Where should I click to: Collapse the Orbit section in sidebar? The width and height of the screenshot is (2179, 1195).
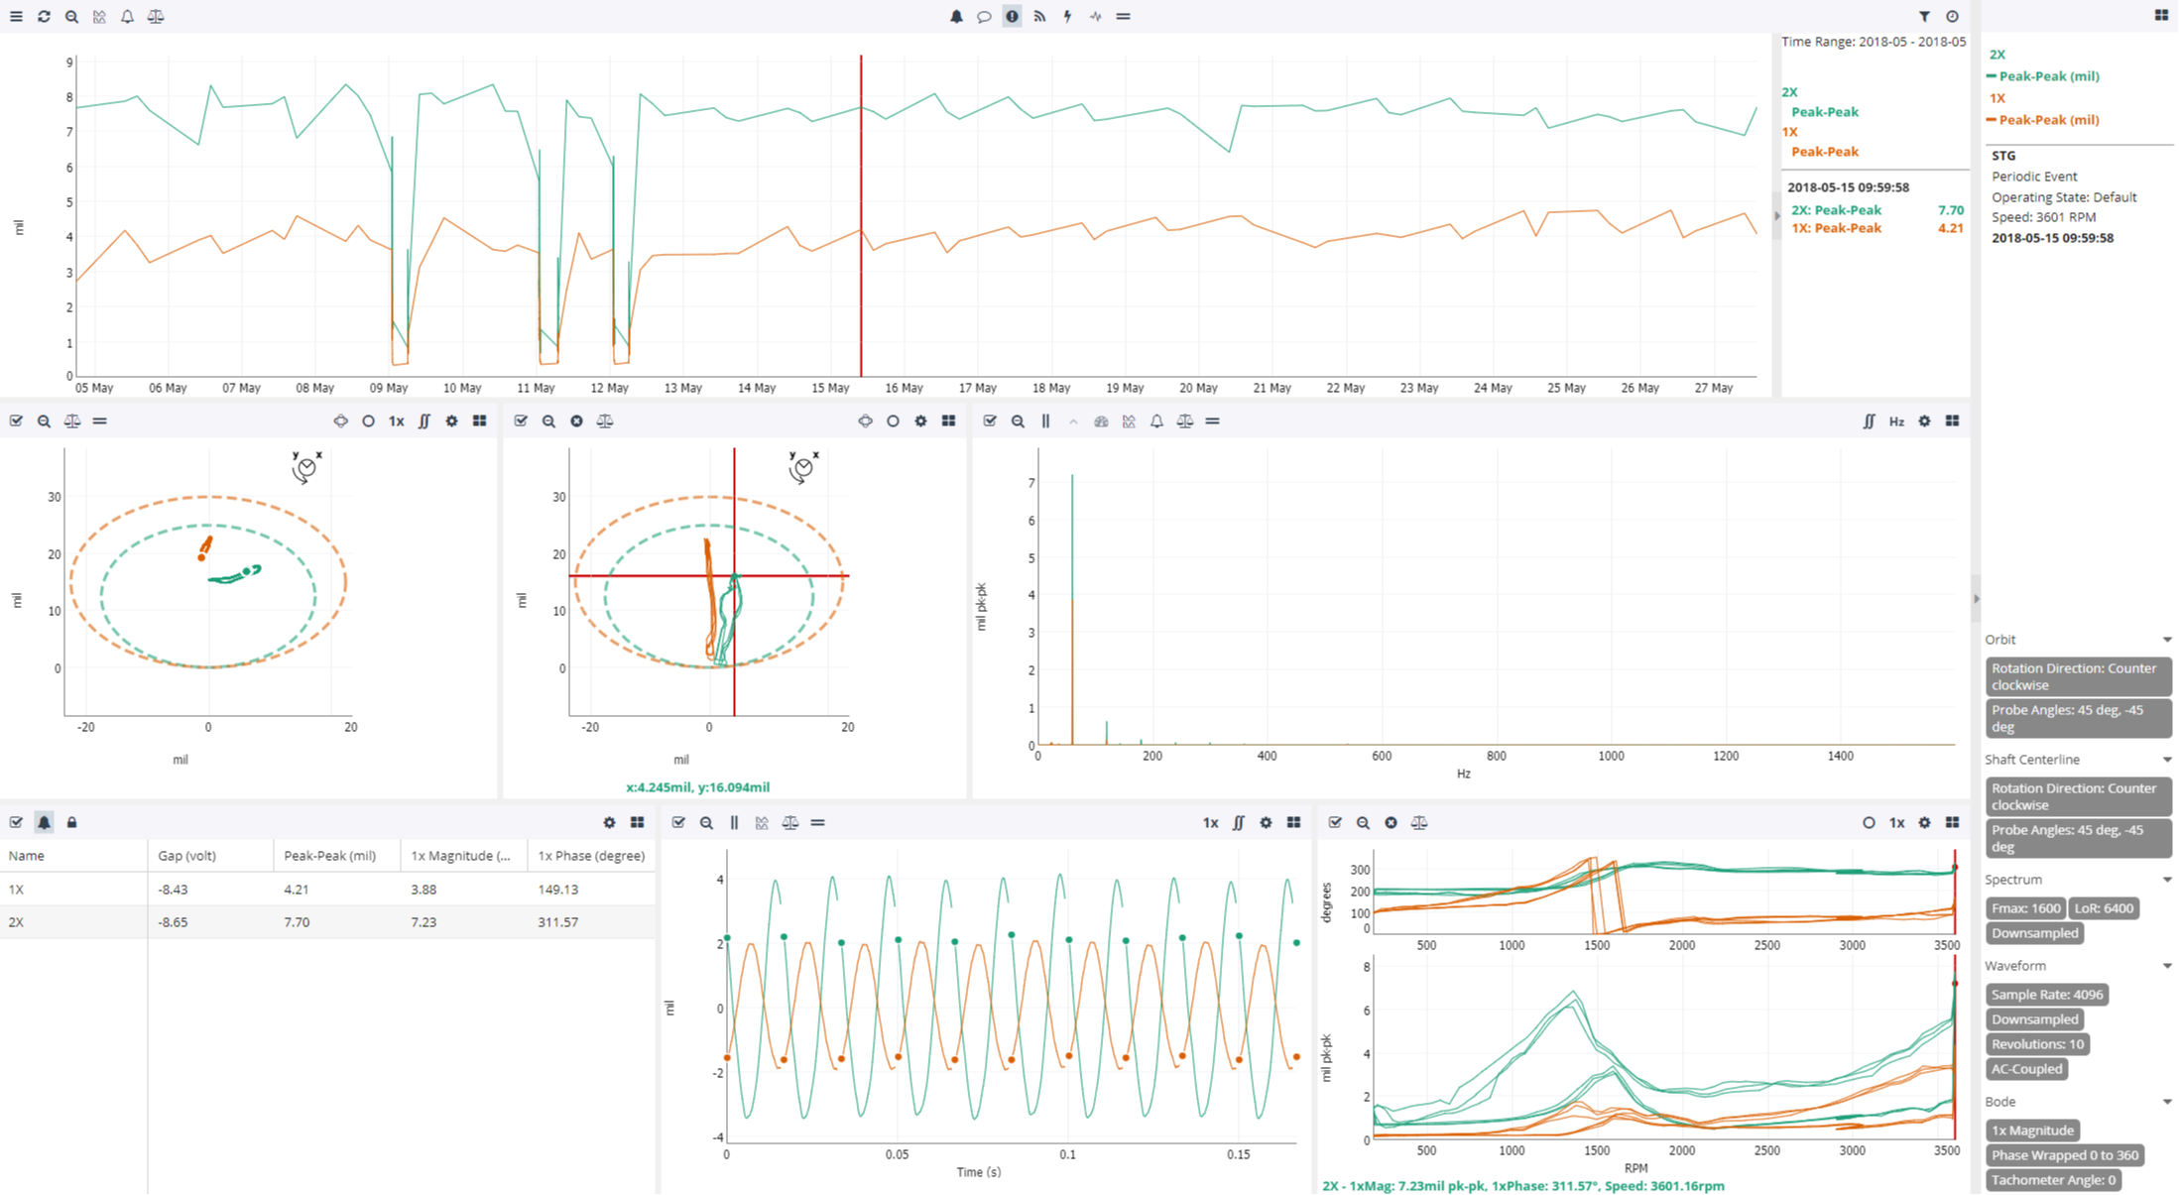coord(2166,640)
